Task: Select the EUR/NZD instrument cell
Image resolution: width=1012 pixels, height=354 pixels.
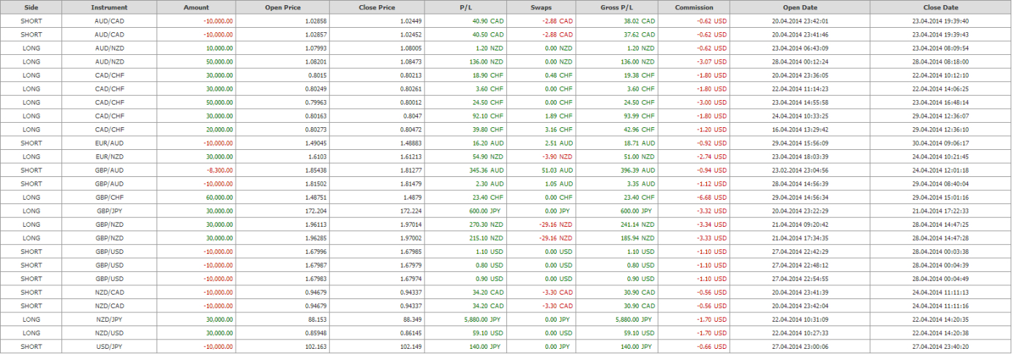Action: (x=109, y=157)
